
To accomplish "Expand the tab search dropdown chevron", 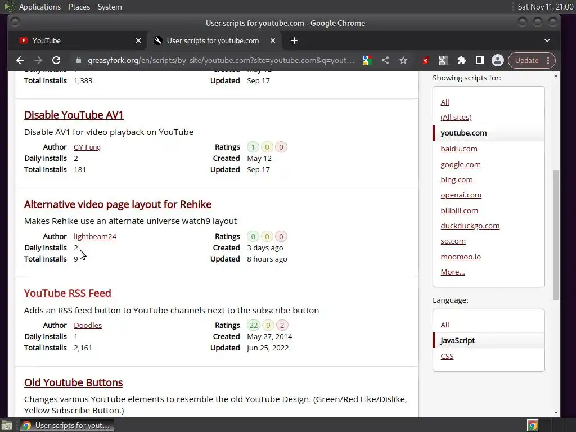I will point(547,40).
